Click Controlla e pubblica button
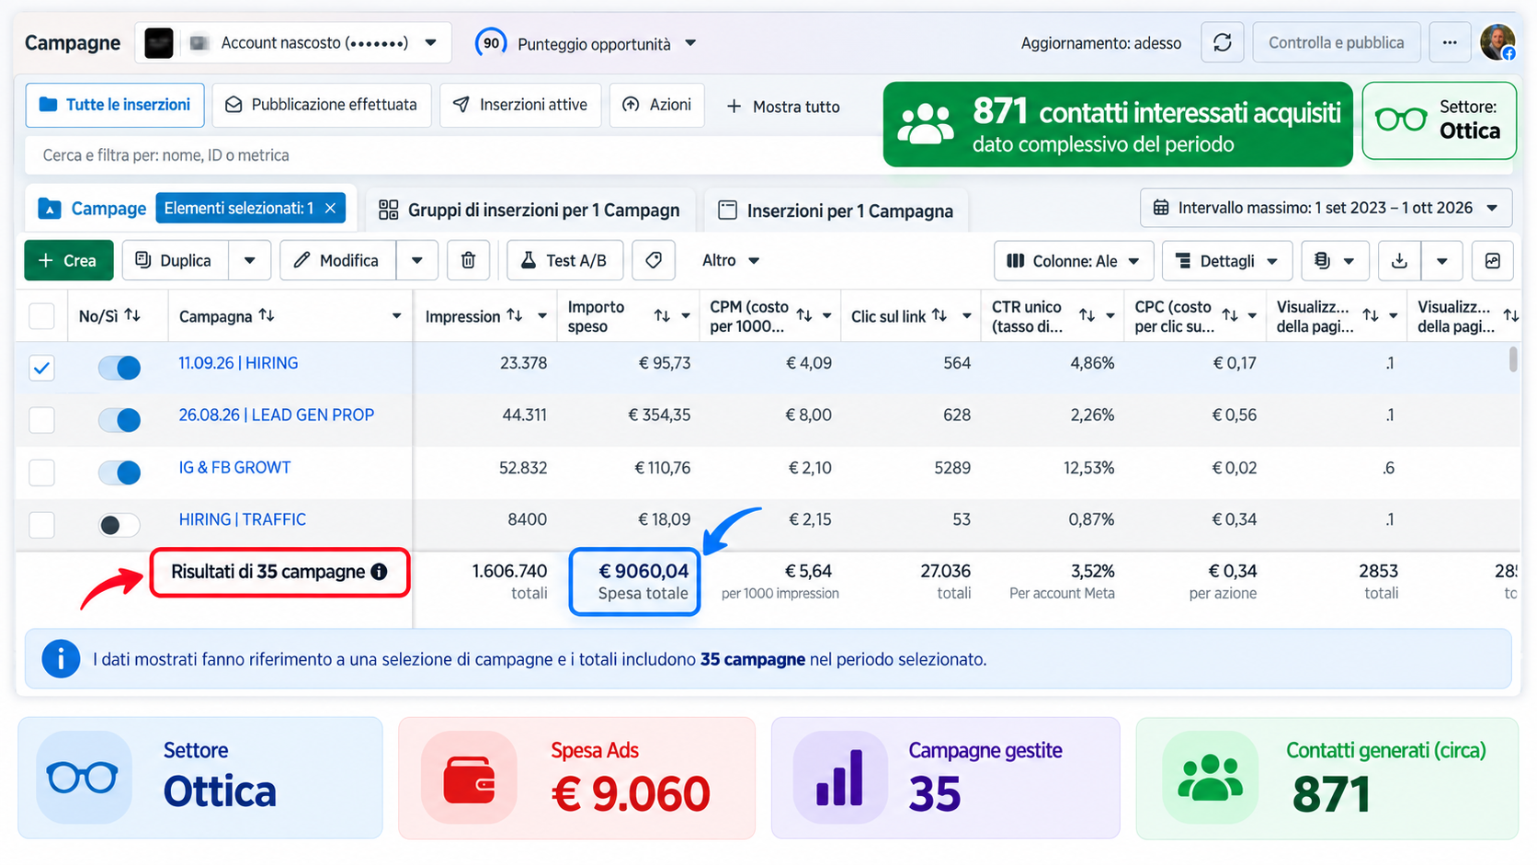 pos(1337,43)
